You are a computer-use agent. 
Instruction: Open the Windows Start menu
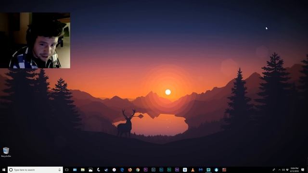click(4, 170)
